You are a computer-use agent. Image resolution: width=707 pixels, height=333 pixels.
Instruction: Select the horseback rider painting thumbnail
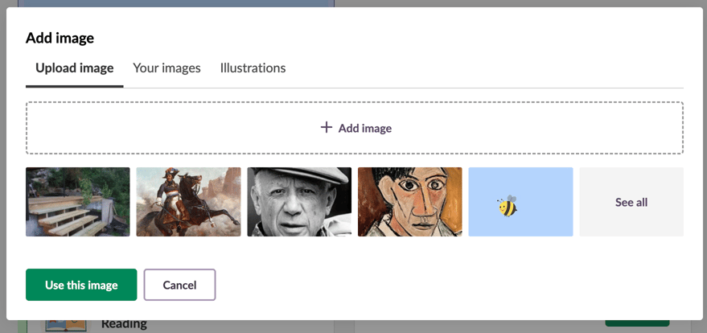[188, 202]
